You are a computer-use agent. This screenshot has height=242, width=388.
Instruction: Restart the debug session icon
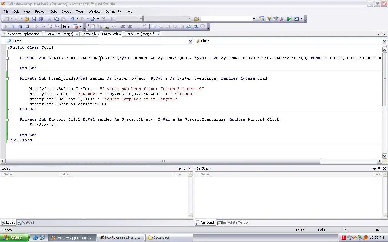click(27, 27)
